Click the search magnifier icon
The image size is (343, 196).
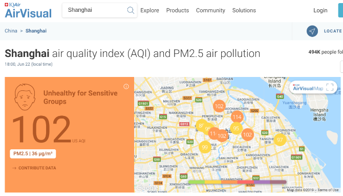(131, 10)
